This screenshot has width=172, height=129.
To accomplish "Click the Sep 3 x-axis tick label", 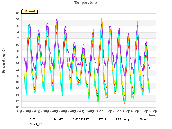I will click(120, 111).
